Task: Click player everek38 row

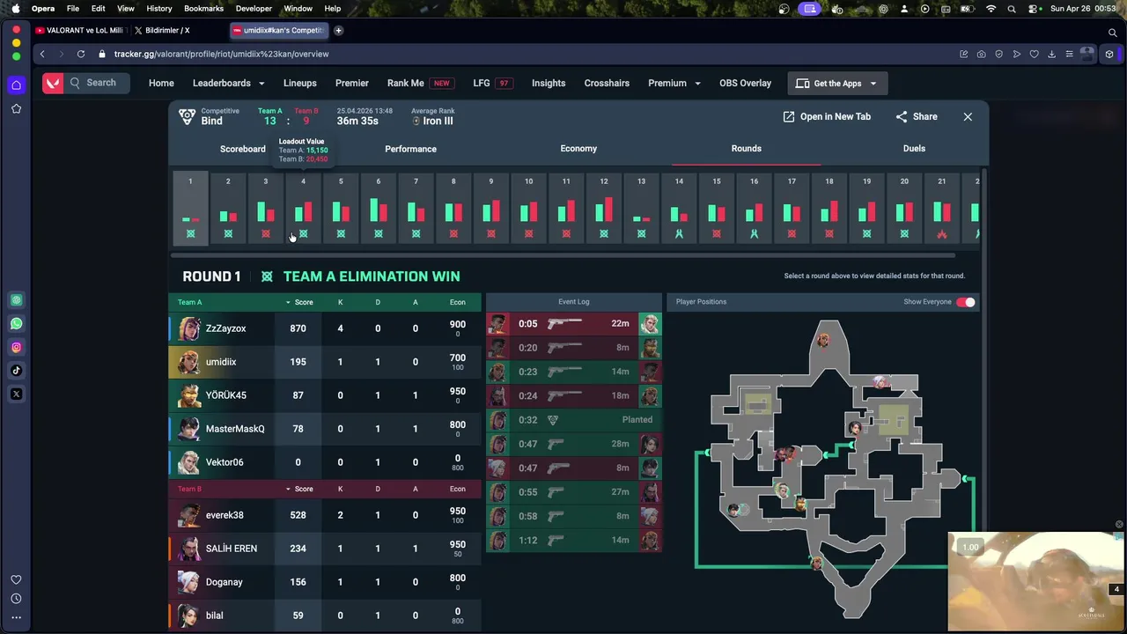Action: click(x=325, y=515)
